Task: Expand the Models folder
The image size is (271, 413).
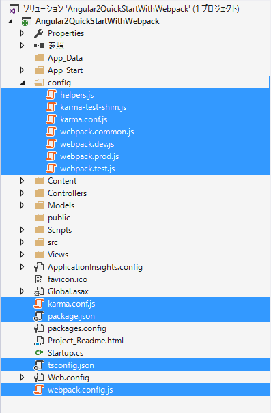Action: tap(23, 205)
